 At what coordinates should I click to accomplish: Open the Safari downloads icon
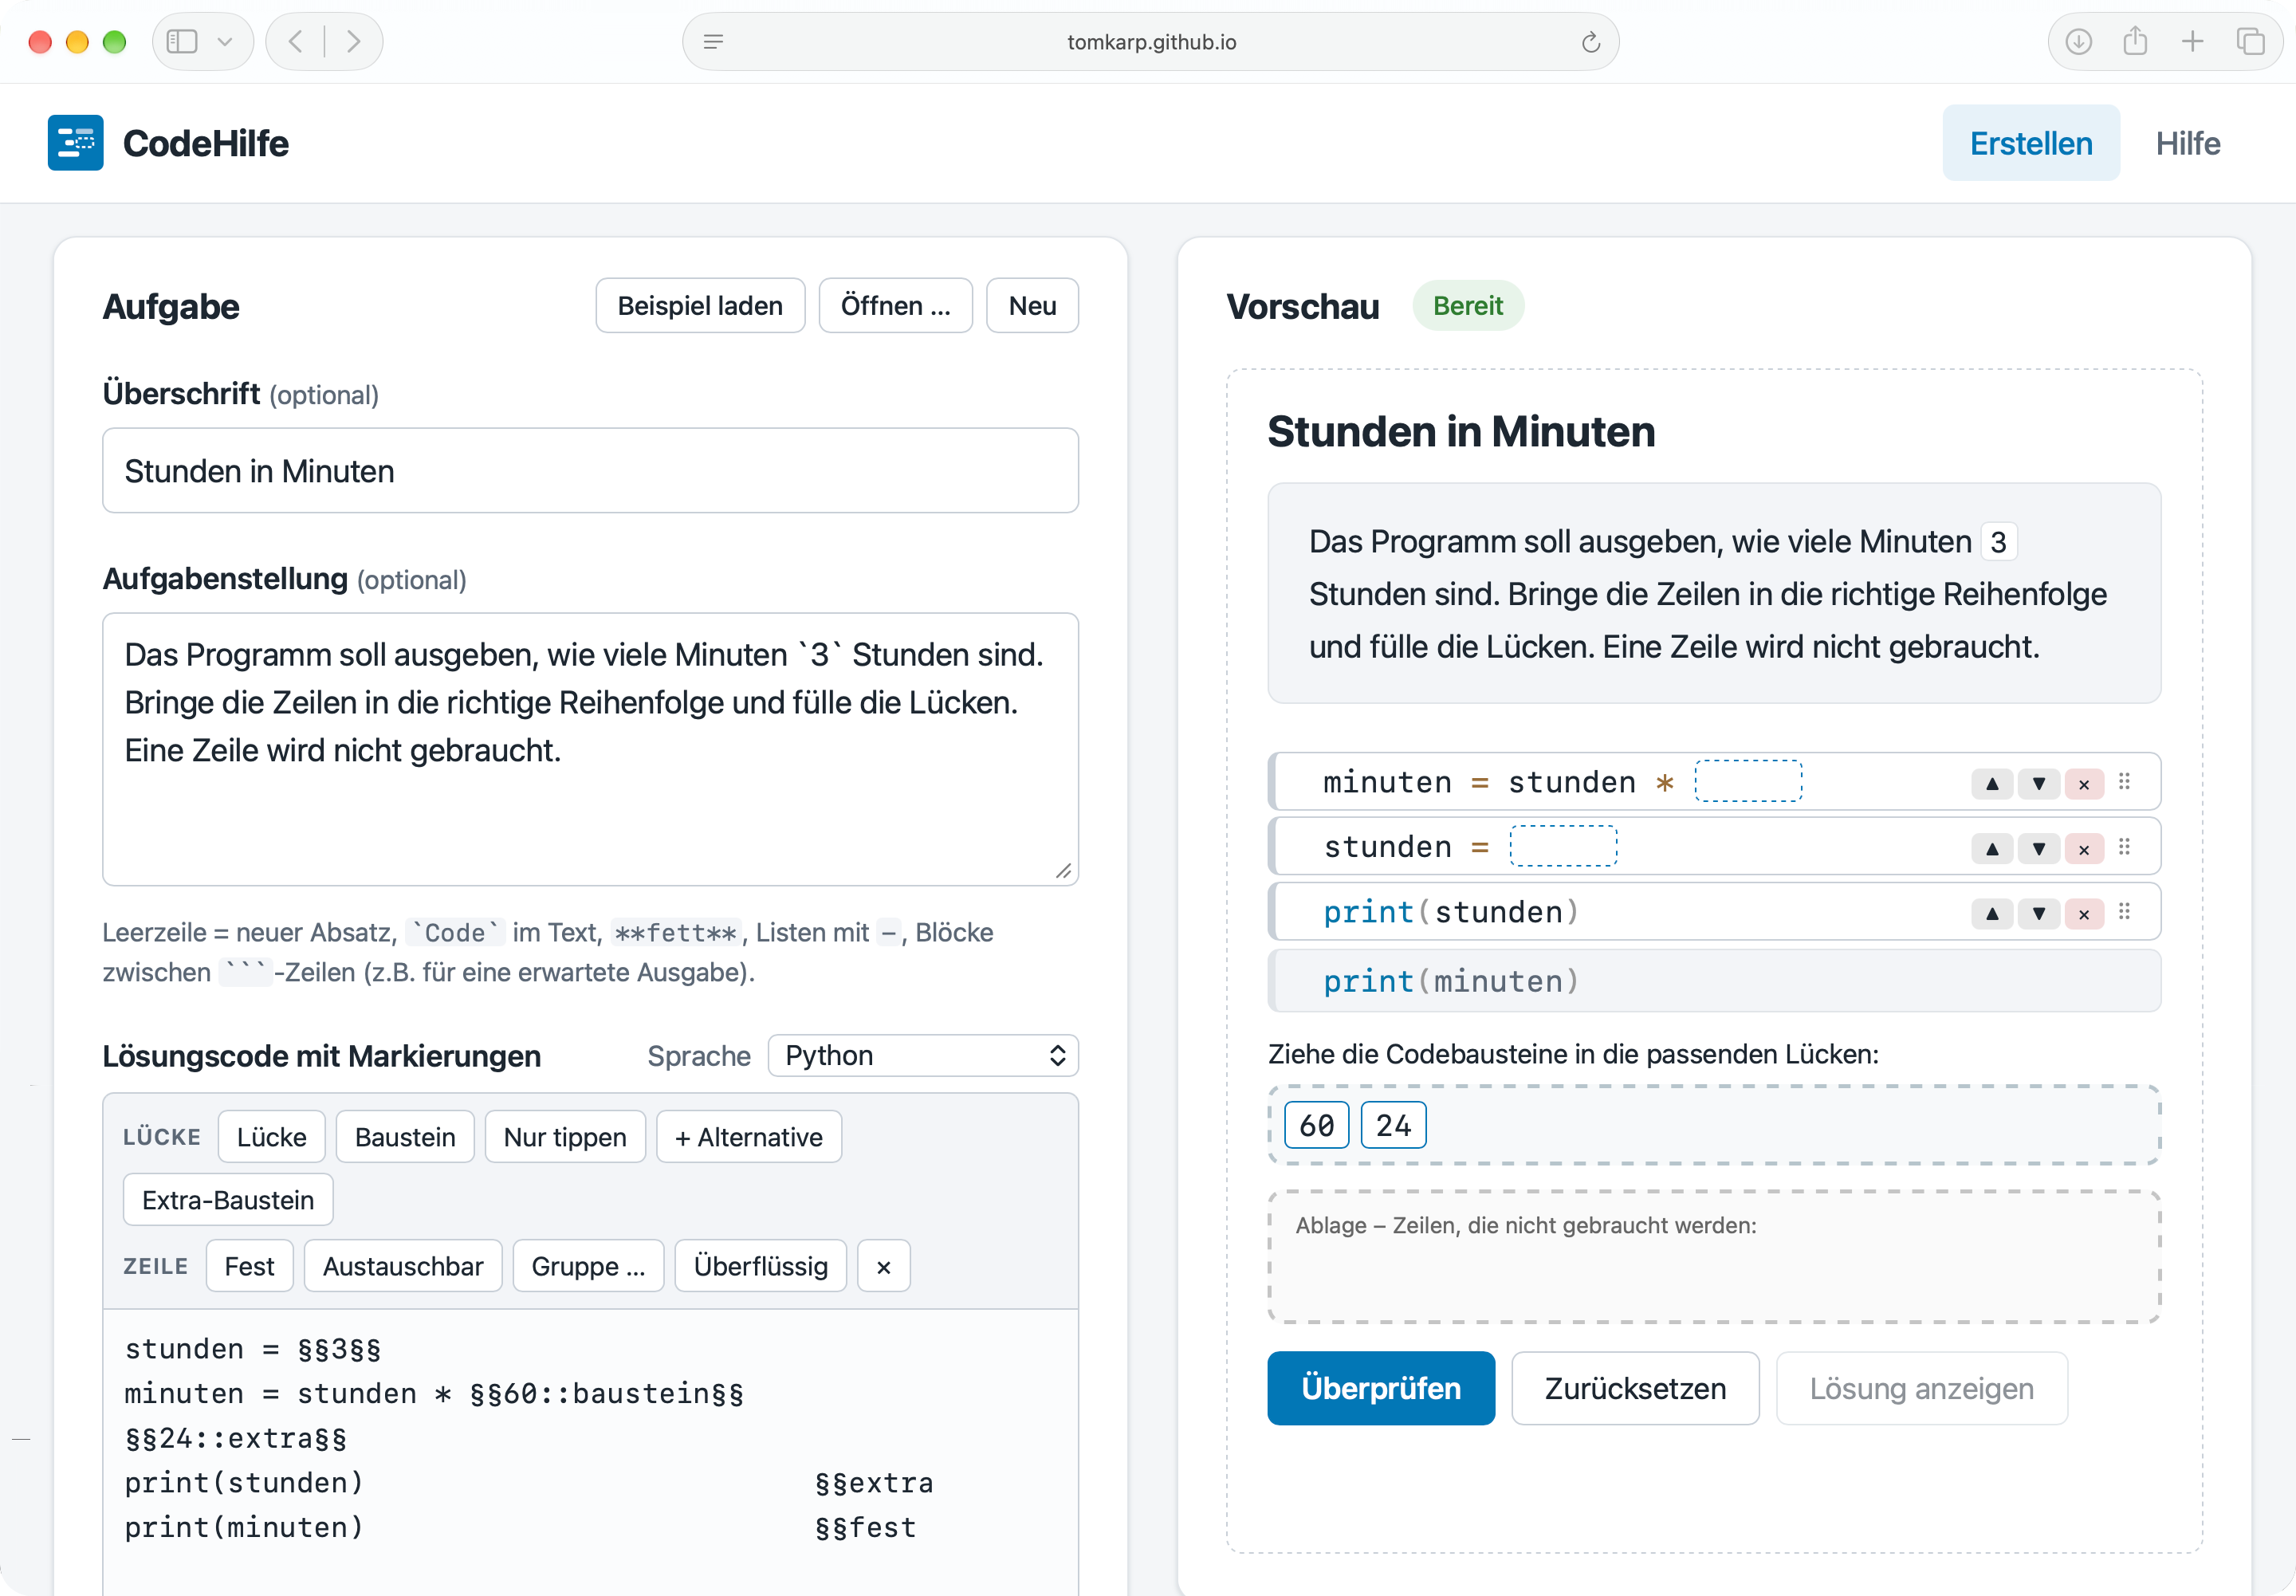point(2078,42)
